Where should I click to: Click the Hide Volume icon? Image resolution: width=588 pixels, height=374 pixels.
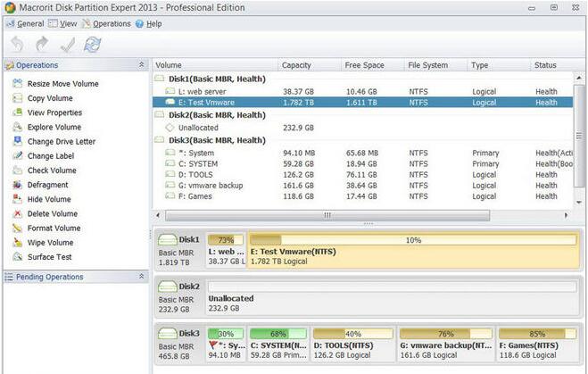tap(17, 199)
